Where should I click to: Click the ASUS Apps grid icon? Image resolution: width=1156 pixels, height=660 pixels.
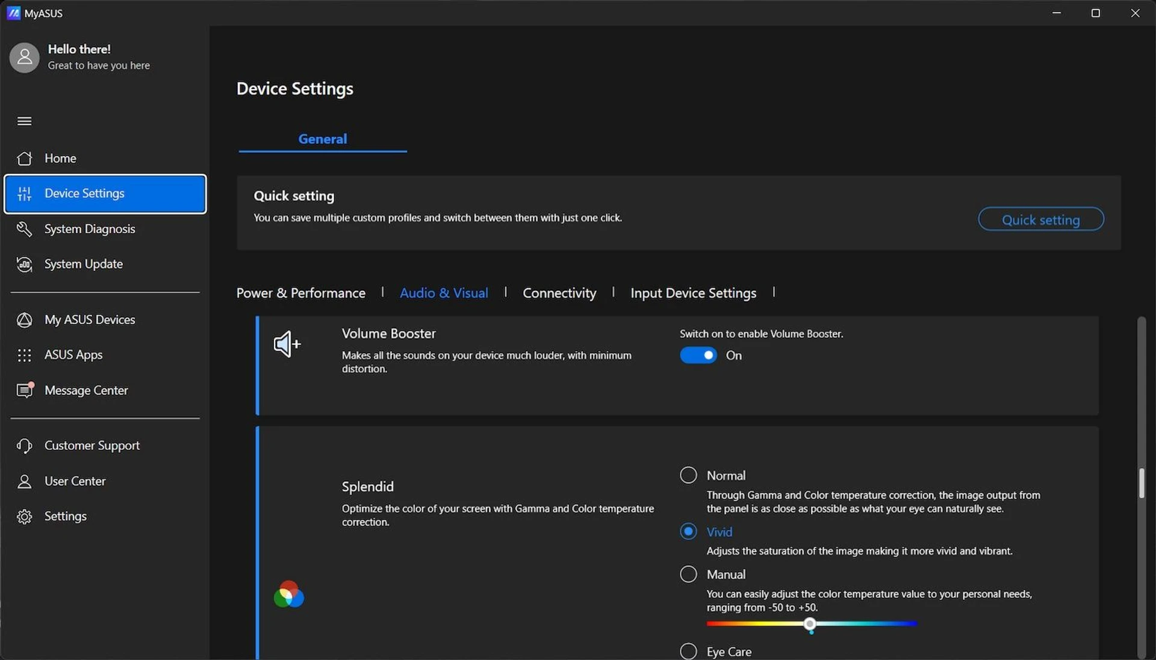(x=24, y=355)
